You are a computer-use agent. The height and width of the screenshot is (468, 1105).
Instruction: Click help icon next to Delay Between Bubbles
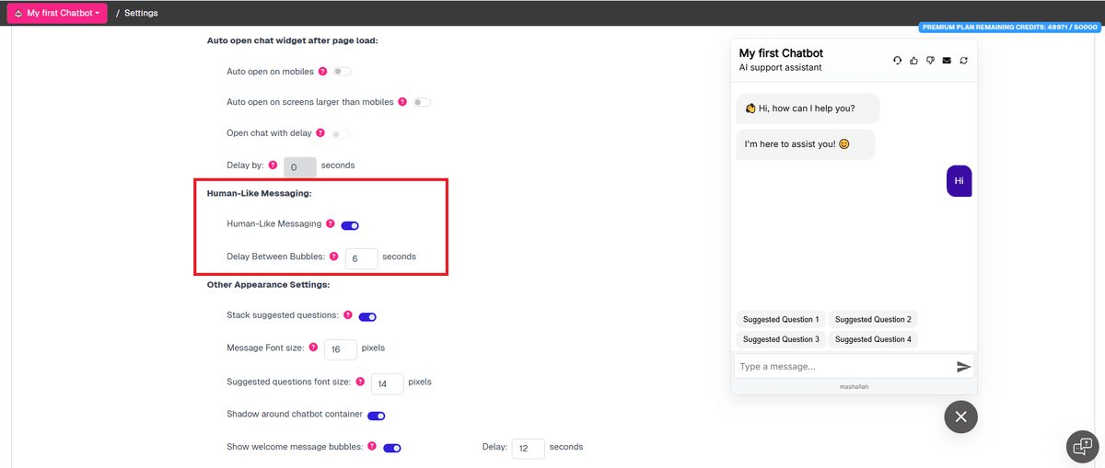[334, 257]
